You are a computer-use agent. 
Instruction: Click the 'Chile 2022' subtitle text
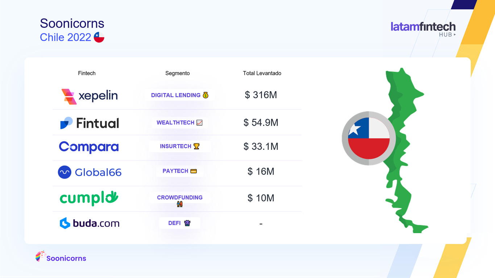point(66,37)
